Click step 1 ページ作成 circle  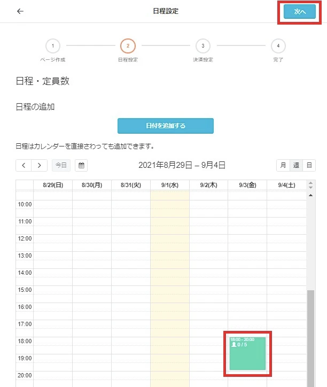coord(52,45)
